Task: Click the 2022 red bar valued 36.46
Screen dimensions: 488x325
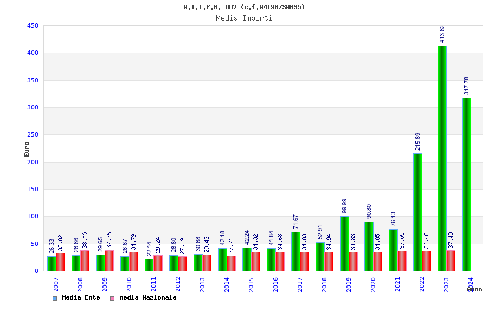Action: 427,261
